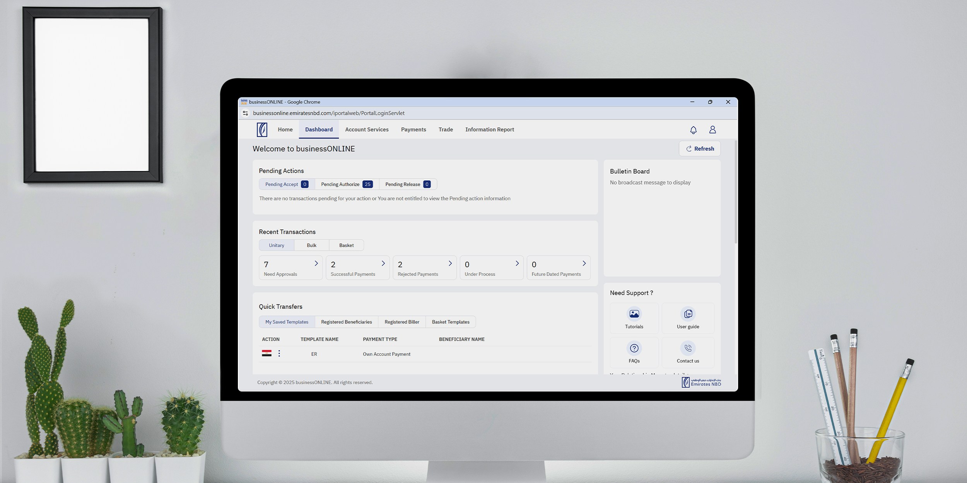Expand the Need Approvals card arrow
This screenshot has width=967, height=483.
[x=316, y=264]
